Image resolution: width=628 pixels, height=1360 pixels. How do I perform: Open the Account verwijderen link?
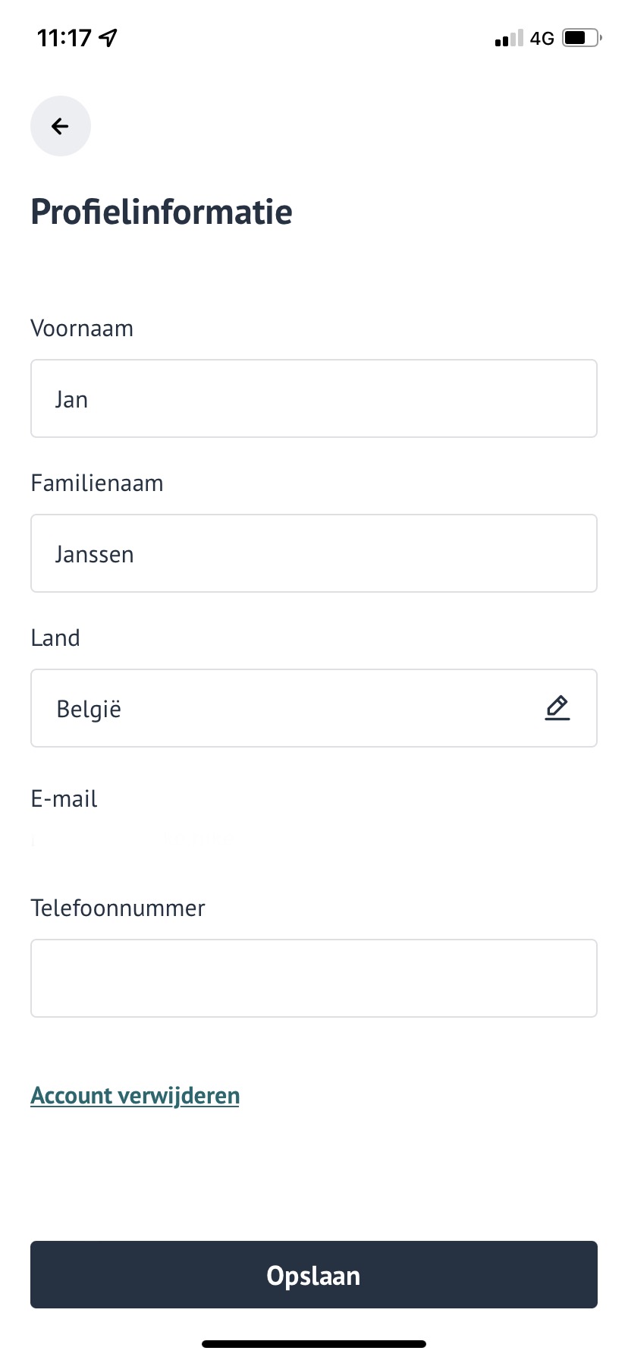click(134, 1095)
